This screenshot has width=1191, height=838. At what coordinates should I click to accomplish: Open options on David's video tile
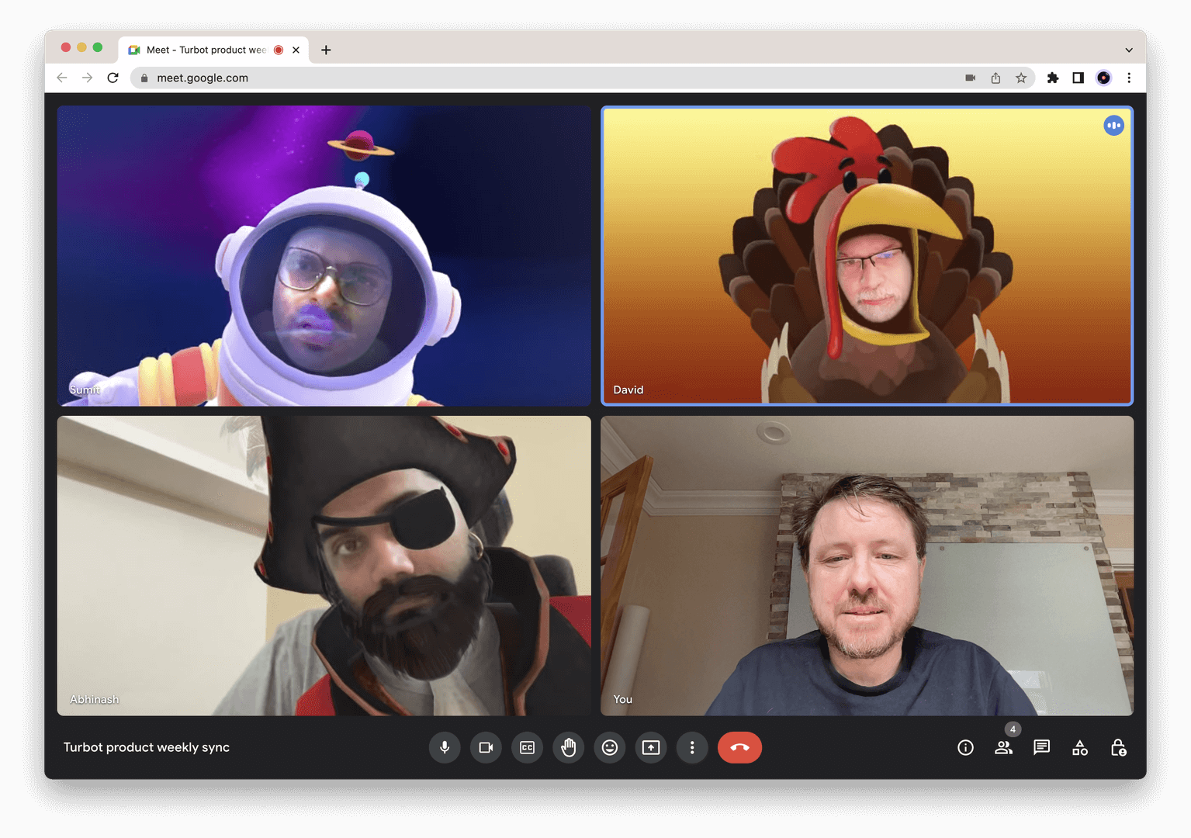point(1113,125)
